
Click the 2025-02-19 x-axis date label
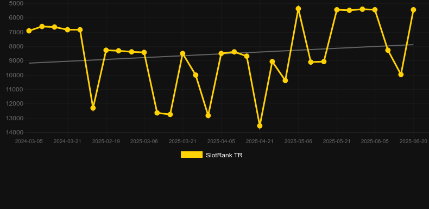click(x=106, y=142)
